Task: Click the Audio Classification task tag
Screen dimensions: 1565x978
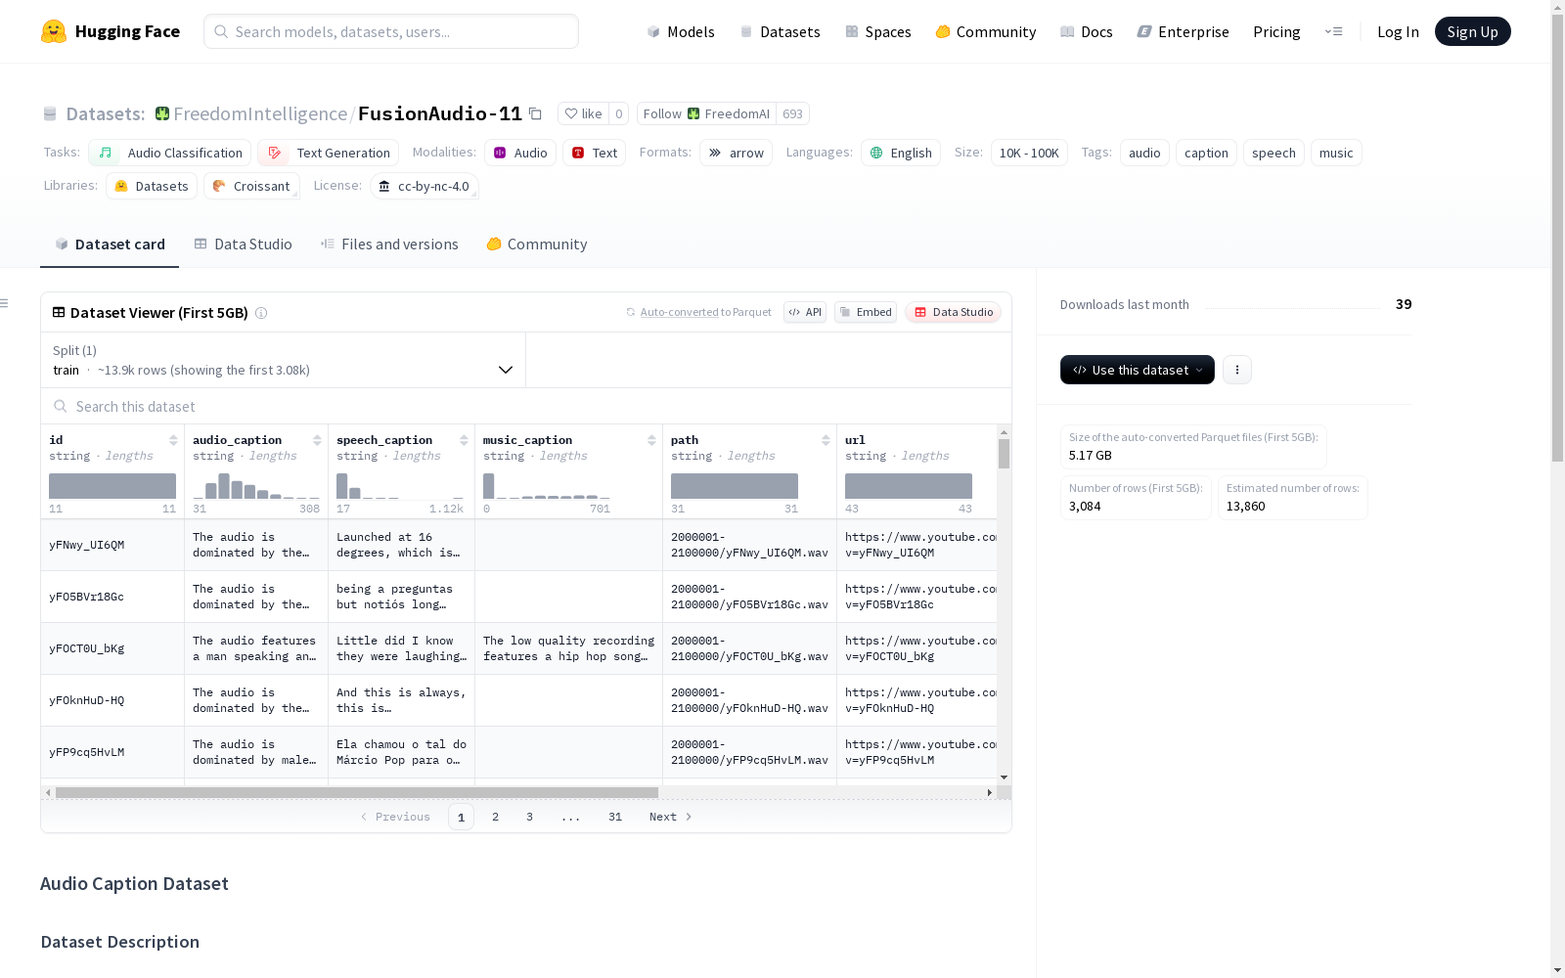Action: 170,153
